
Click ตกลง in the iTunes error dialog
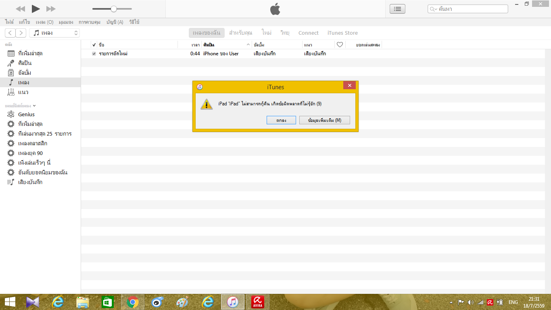[281, 120]
